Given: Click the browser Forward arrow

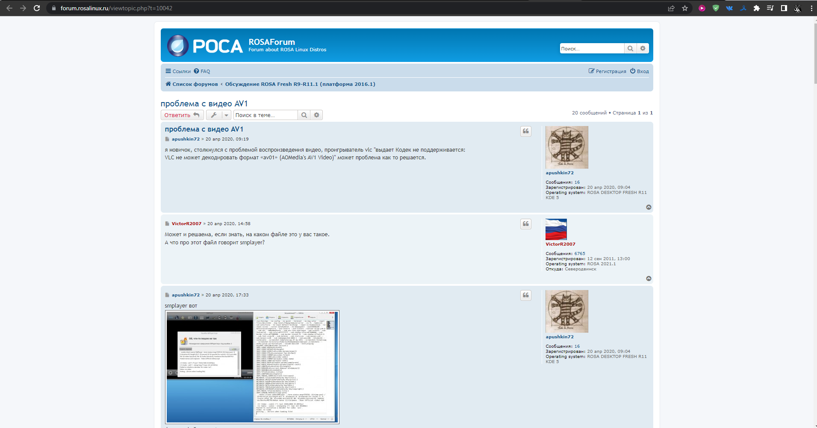Looking at the screenshot, I should (x=23, y=8).
